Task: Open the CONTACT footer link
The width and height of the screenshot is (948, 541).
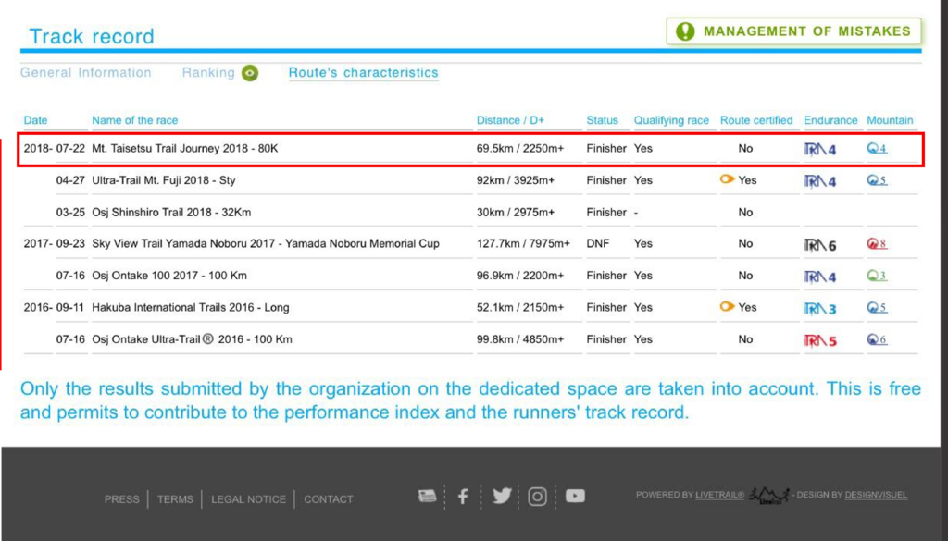Action: 329,499
